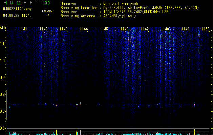Click the 0.9 kHz frequency axis label
The height and width of the screenshot is (135, 213).
click(x=3, y=78)
